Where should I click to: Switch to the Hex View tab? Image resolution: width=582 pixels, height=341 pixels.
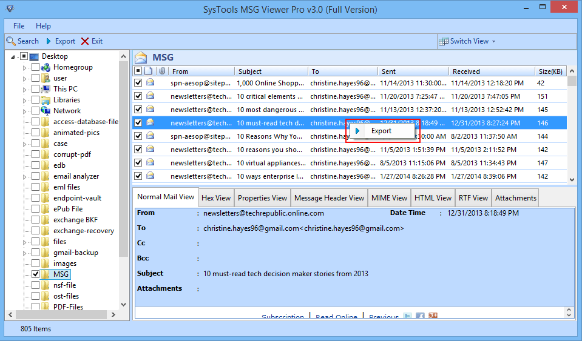point(216,197)
